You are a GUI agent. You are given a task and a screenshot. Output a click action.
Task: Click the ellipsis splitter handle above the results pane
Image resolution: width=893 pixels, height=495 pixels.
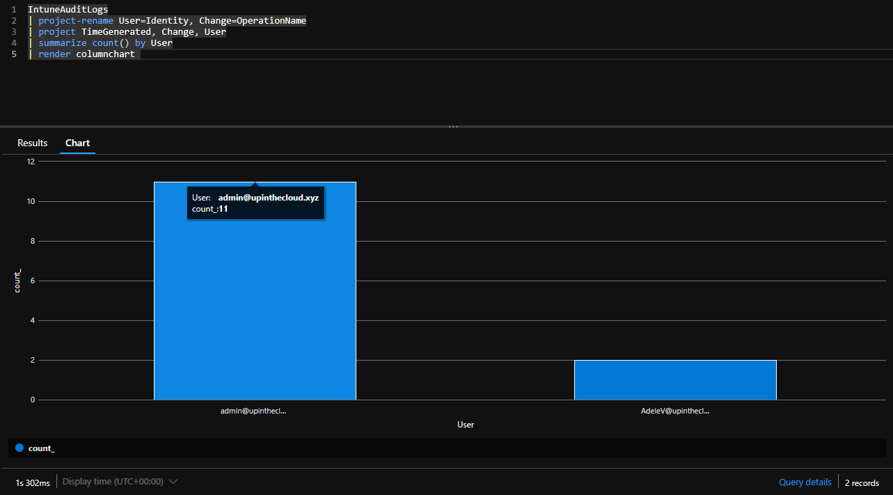tap(453, 126)
